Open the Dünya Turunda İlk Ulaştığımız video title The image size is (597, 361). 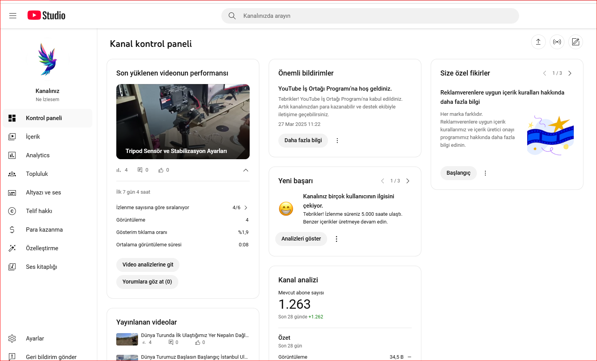click(195, 335)
